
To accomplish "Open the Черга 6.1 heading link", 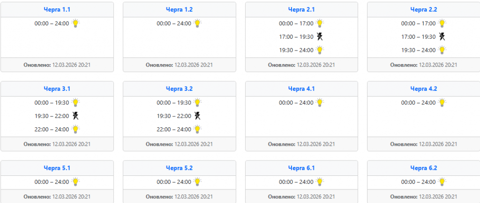I will click(x=301, y=168).
